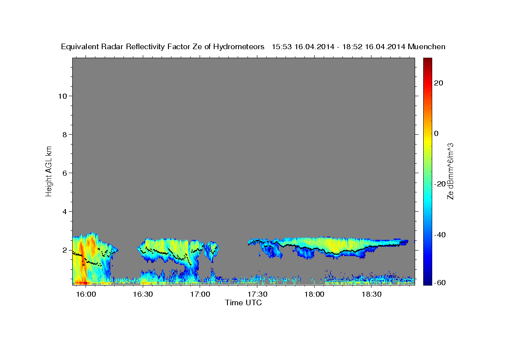The image size is (513, 342).
Task: Click the height tick label '10'
Action: tap(62, 96)
